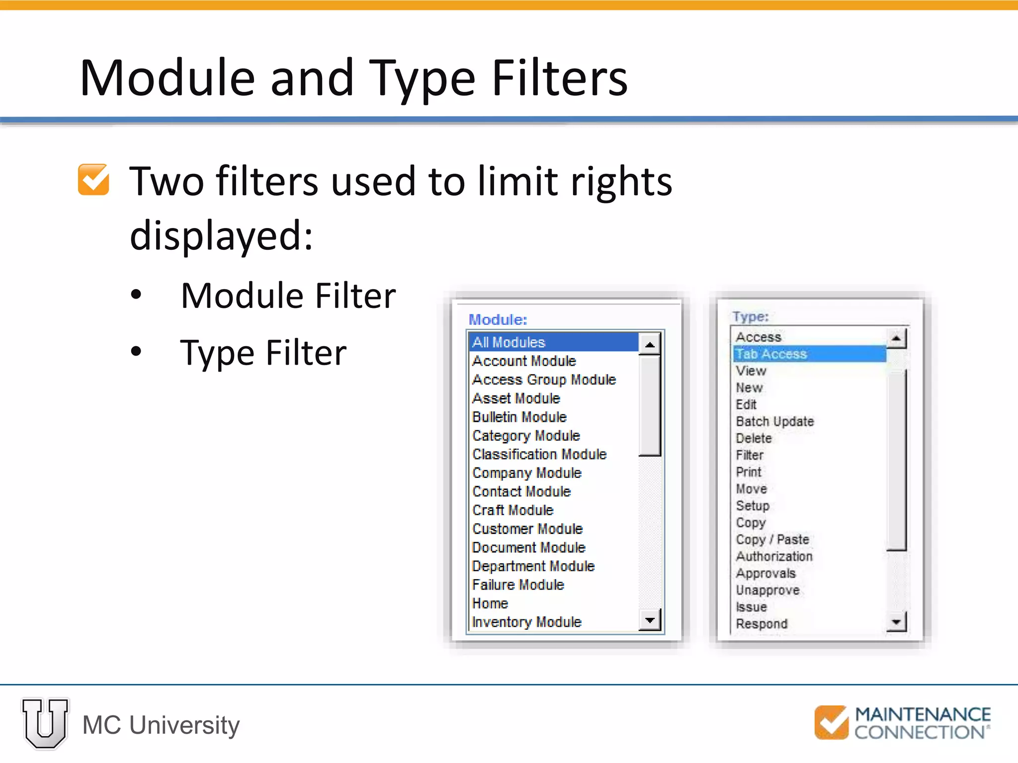Click Module list scrollbar thumb
Viewport: 1018px width, 763px height.
(650, 405)
